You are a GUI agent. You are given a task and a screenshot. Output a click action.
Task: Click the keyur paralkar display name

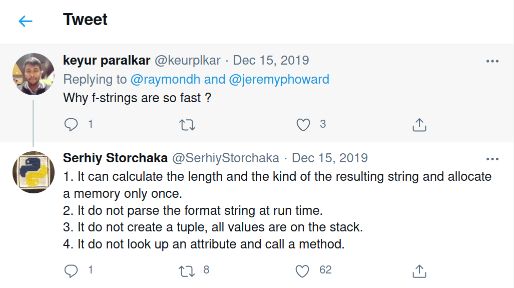tap(106, 60)
